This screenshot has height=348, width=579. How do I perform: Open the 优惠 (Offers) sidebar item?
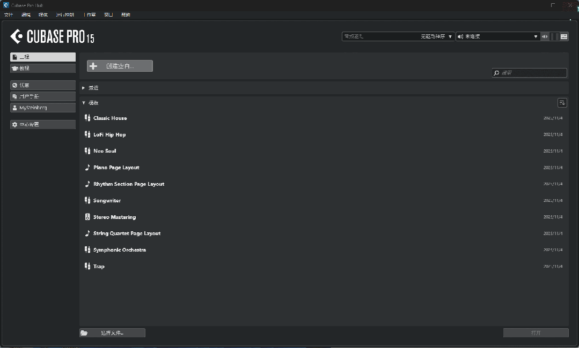point(43,85)
